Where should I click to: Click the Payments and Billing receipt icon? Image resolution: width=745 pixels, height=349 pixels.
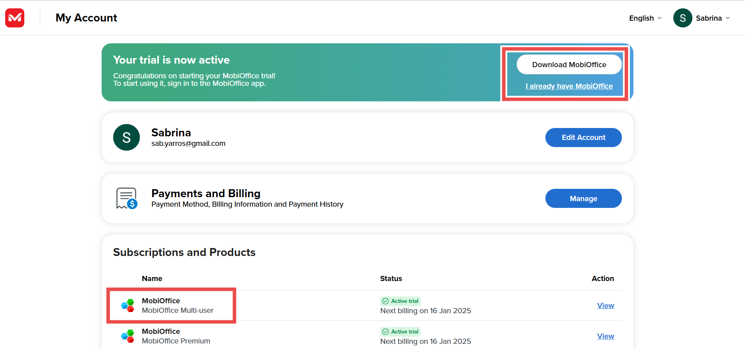click(x=127, y=198)
